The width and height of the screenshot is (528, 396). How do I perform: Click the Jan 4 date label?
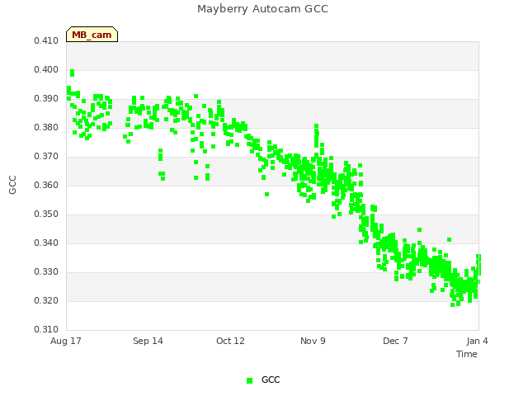pyautogui.click(x=477, y=341)
